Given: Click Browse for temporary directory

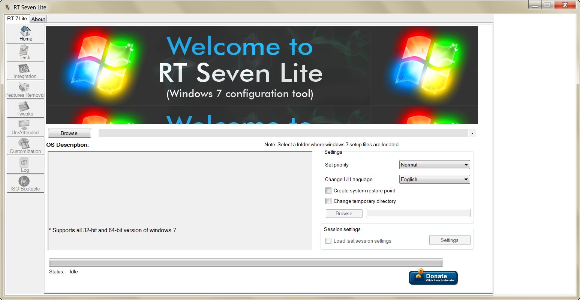Looking at the screenshot, I should click(344, 213).
